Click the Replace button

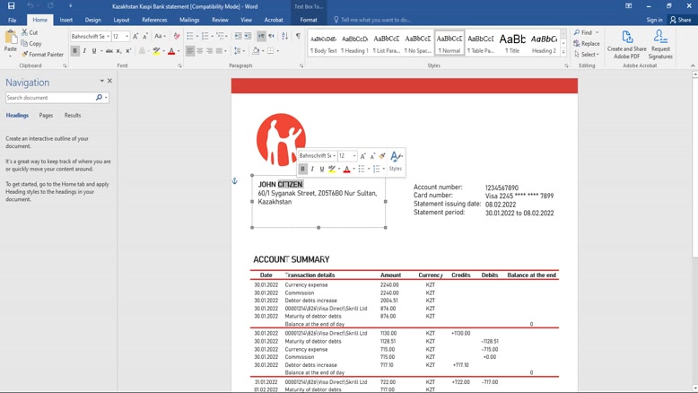588,43
